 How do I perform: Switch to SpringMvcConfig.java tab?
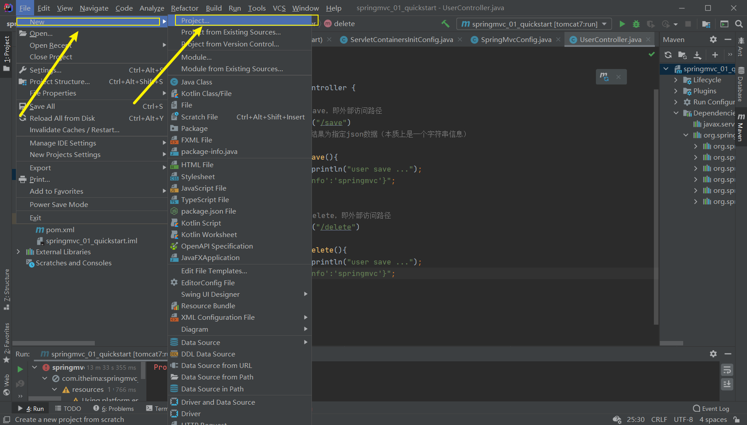[x=516, y=39]
